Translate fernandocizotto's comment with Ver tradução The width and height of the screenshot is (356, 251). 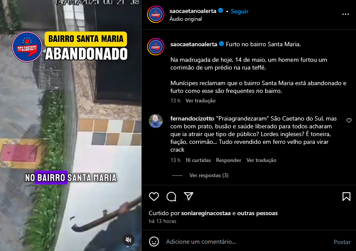coord(261,160)
